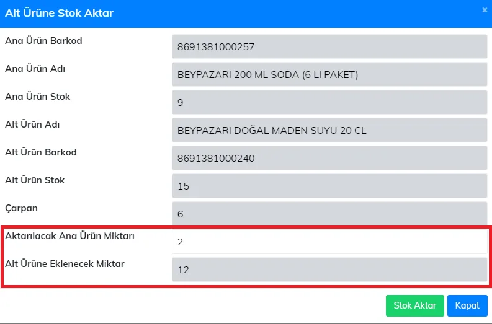
Task: Click the dialog title Alt Ürüne Stok Aktar
Action: 60,13
